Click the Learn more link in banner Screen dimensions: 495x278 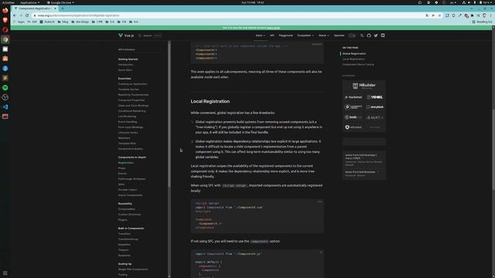pos(273,28)
